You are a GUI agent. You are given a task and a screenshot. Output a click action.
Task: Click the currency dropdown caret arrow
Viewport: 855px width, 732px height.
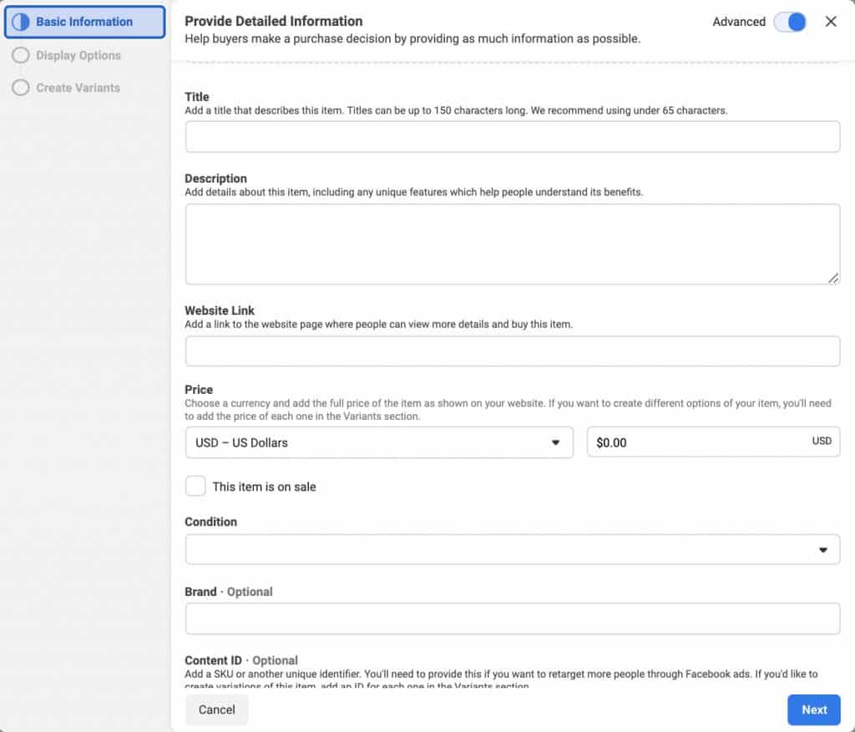click(x=556, y=442)
